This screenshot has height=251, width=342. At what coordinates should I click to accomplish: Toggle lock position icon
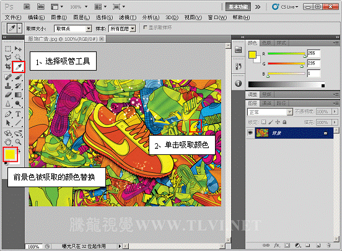(278, 122)
